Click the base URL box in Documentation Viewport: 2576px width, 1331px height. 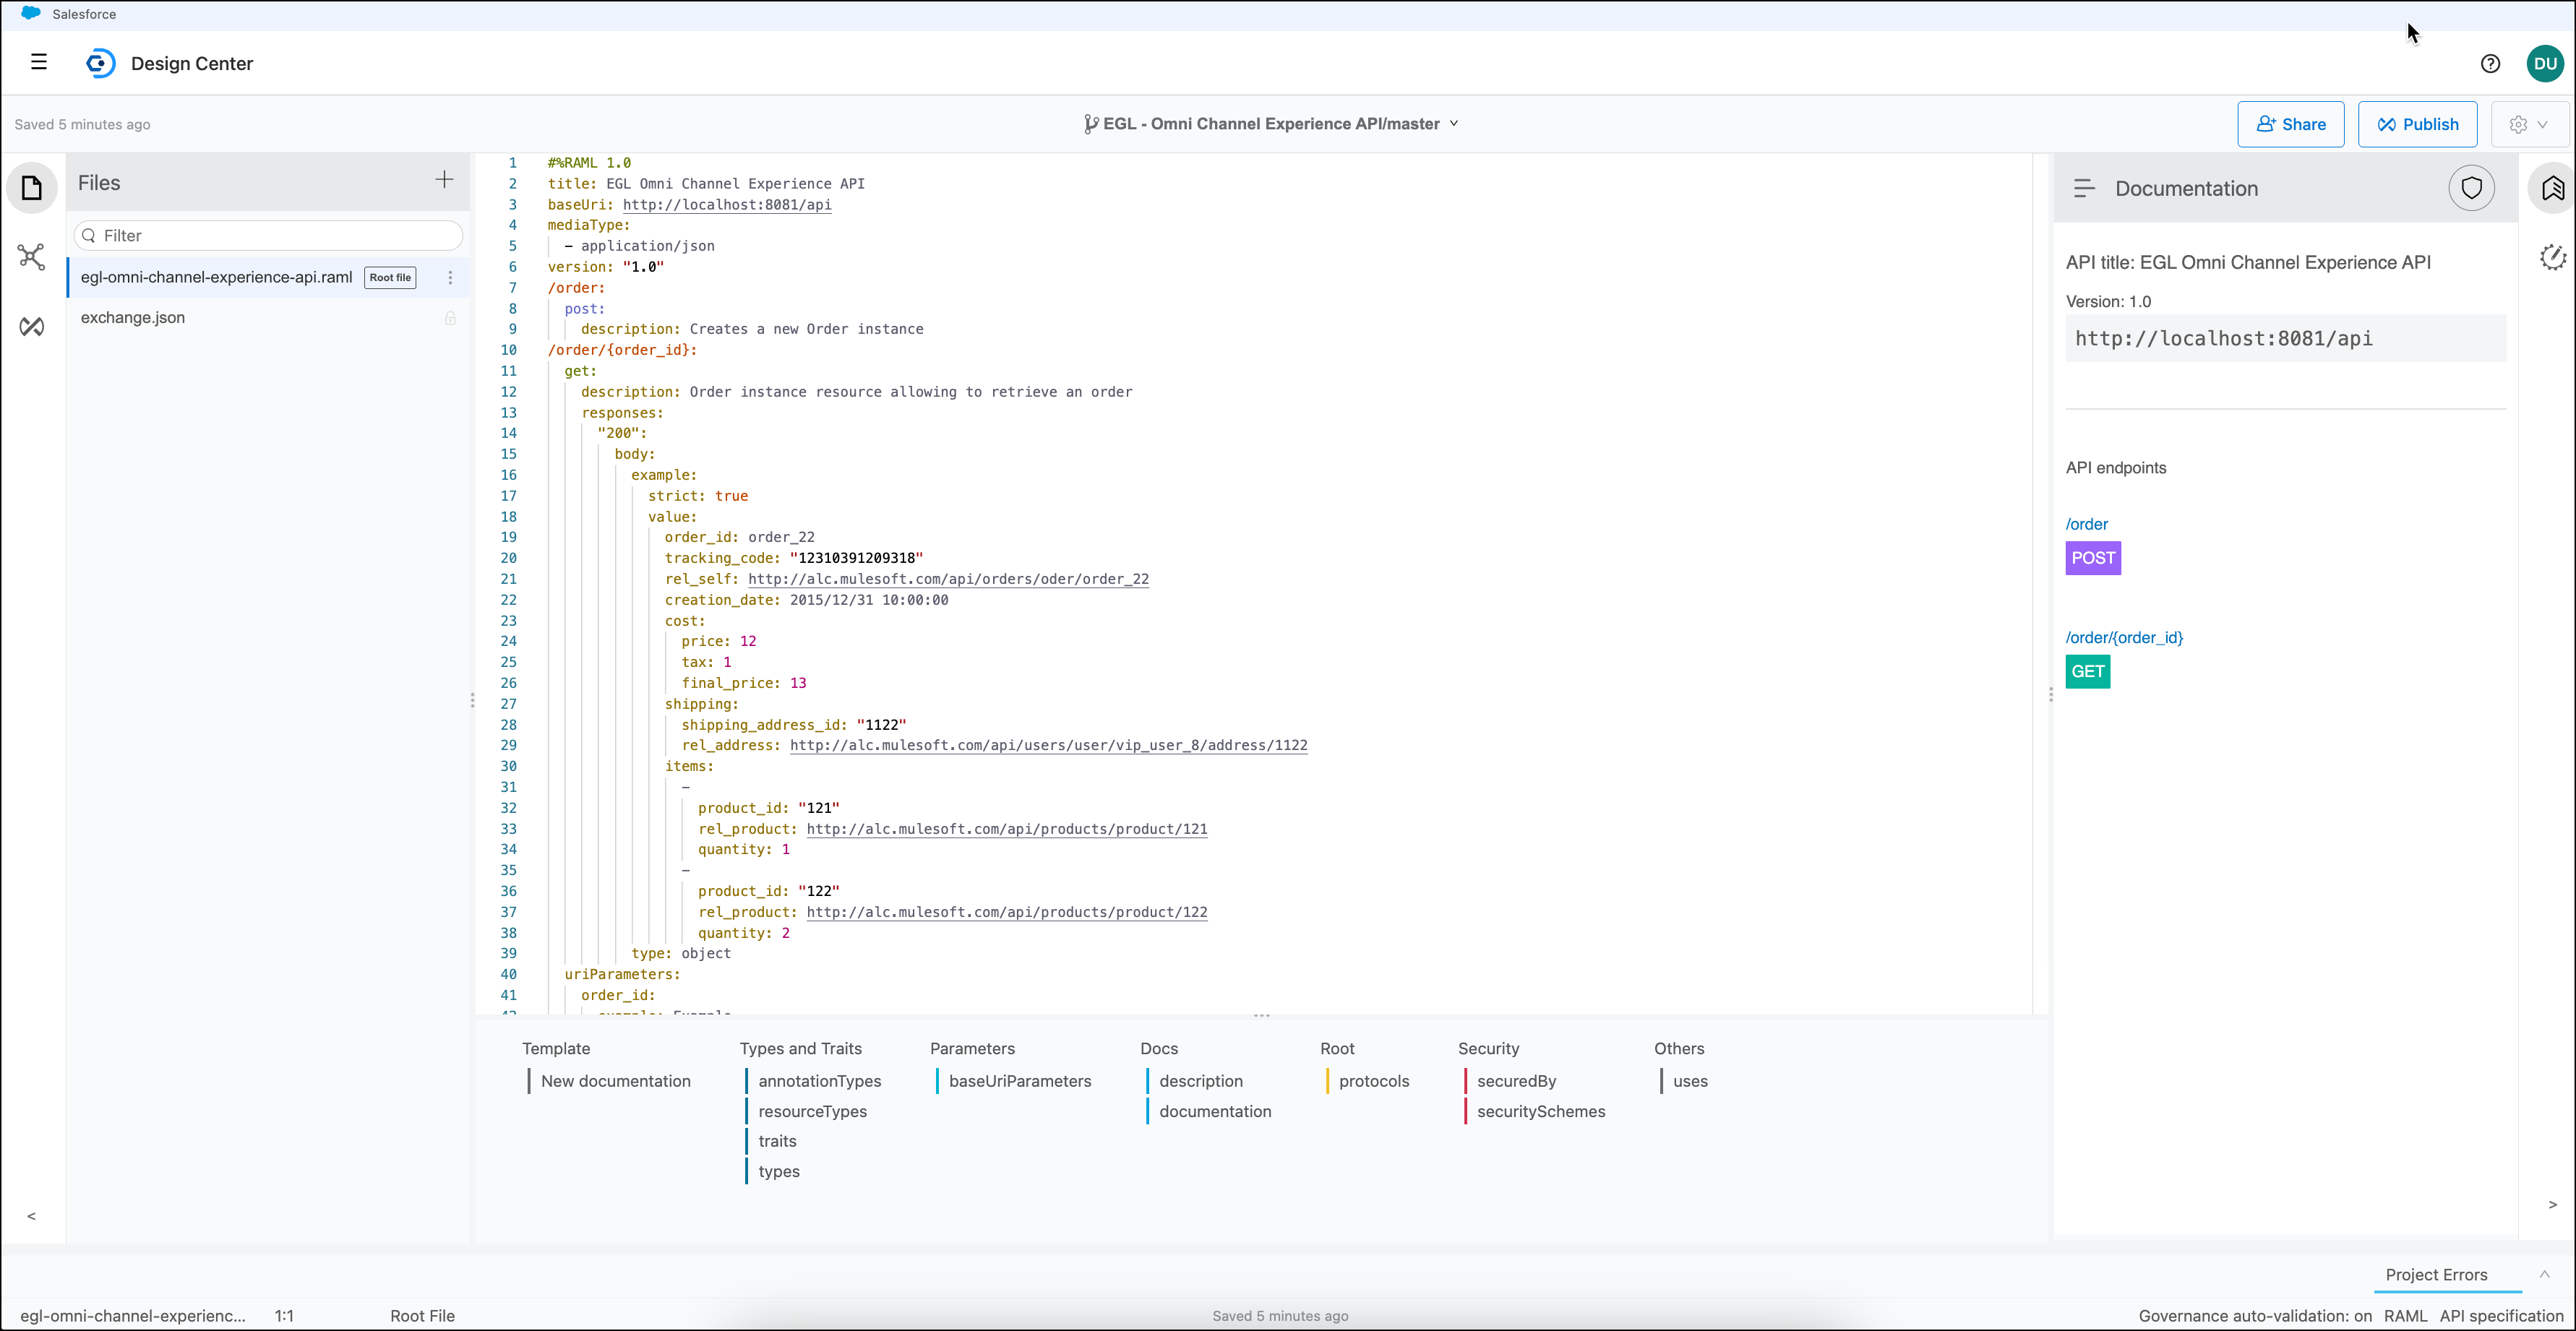(2285, 339)
